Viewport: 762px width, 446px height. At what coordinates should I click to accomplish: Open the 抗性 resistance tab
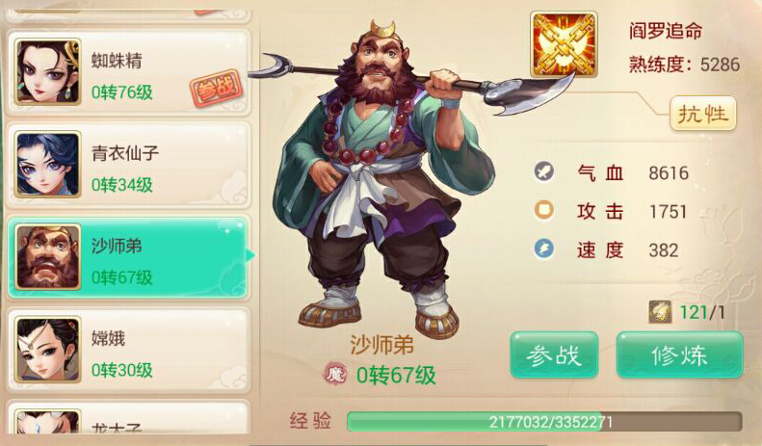(x=702, y=115)
